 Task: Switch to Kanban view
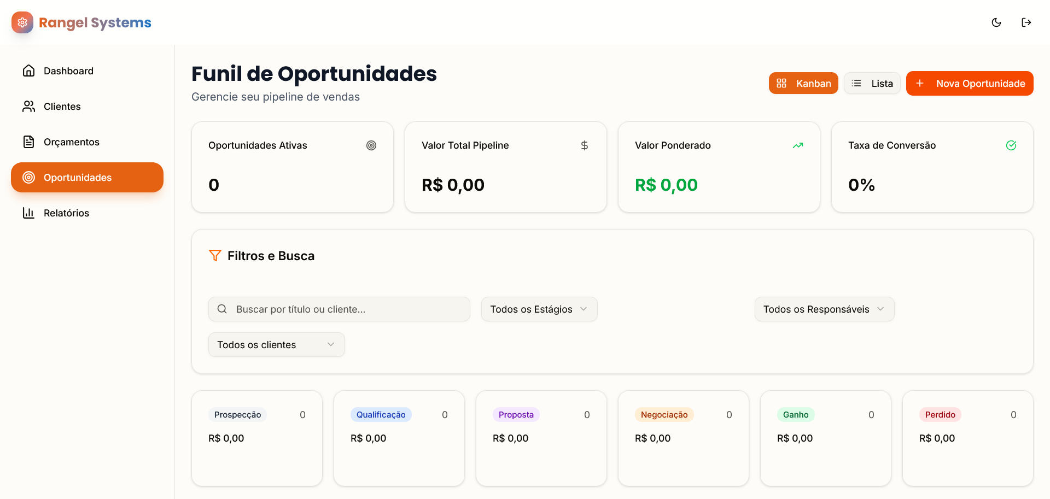click(x=803, y=84)
